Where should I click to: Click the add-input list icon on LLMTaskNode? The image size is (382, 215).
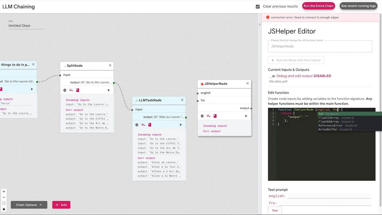143,125
